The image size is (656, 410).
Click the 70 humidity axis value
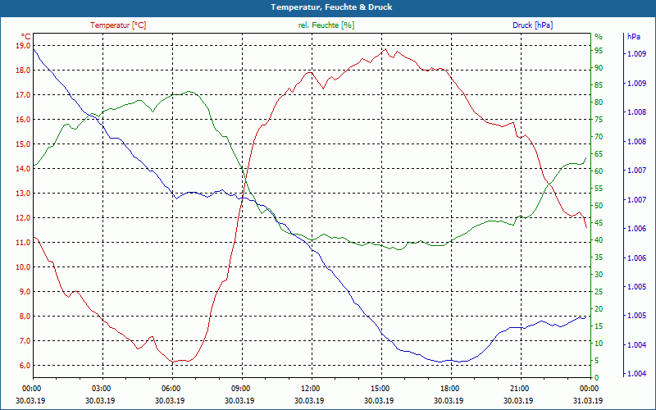click(599, 137)
